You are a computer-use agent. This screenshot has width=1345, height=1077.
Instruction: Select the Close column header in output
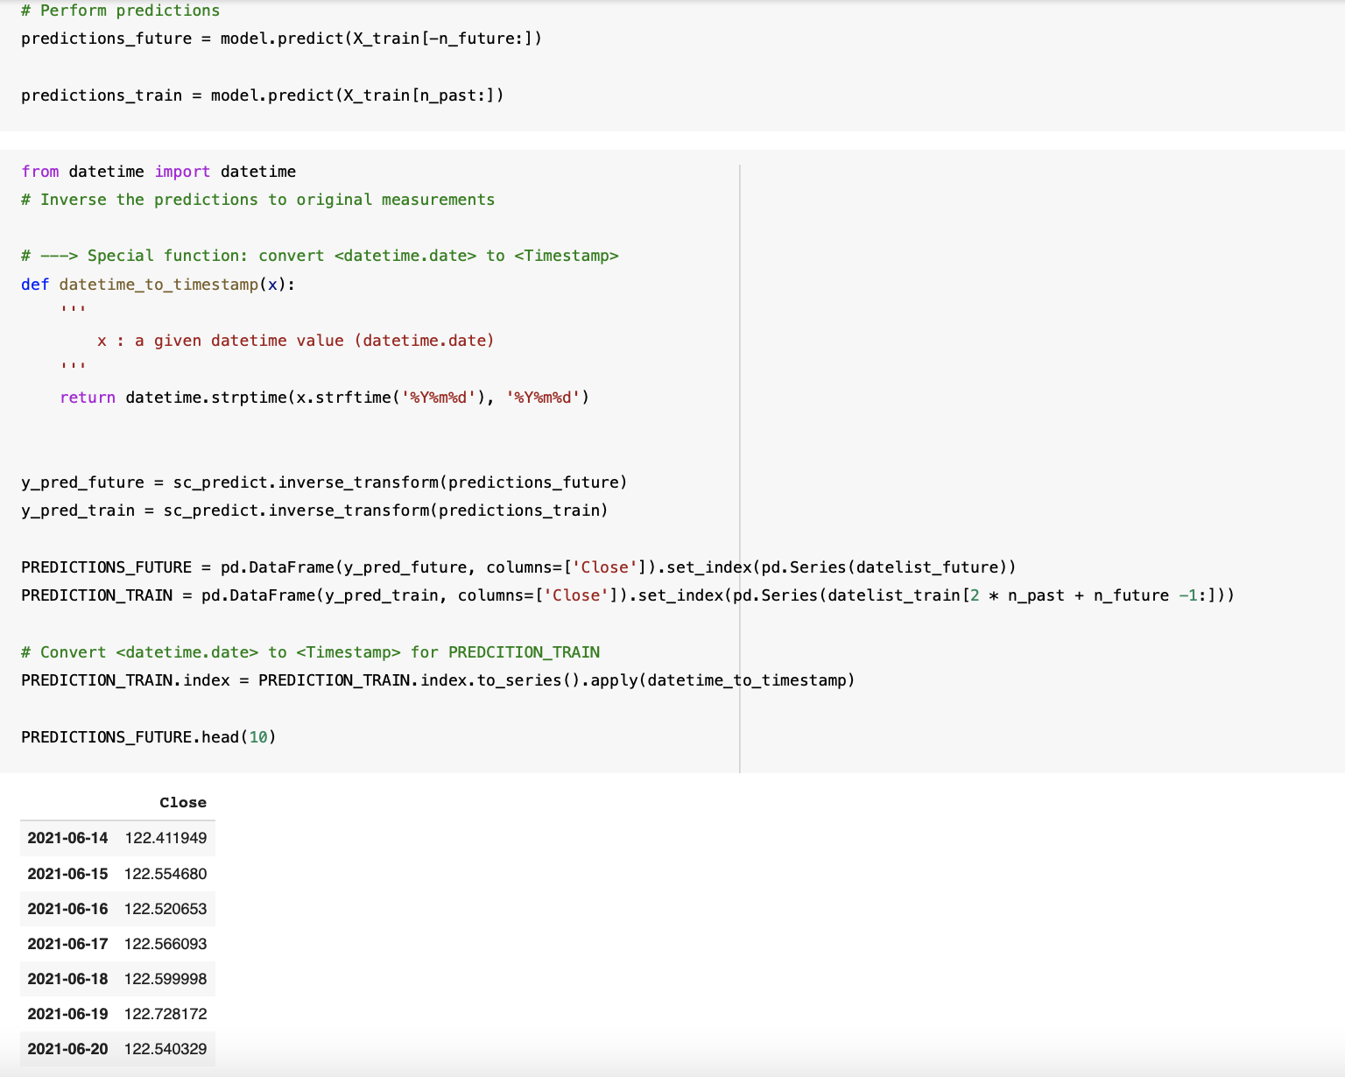183,802
